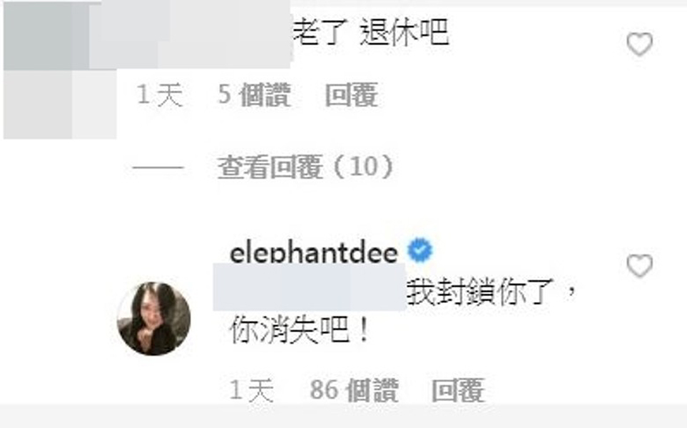The image size is (687, 428).
Task: Select the comment text '老了 退休吧'
Action: coord(371,32)
